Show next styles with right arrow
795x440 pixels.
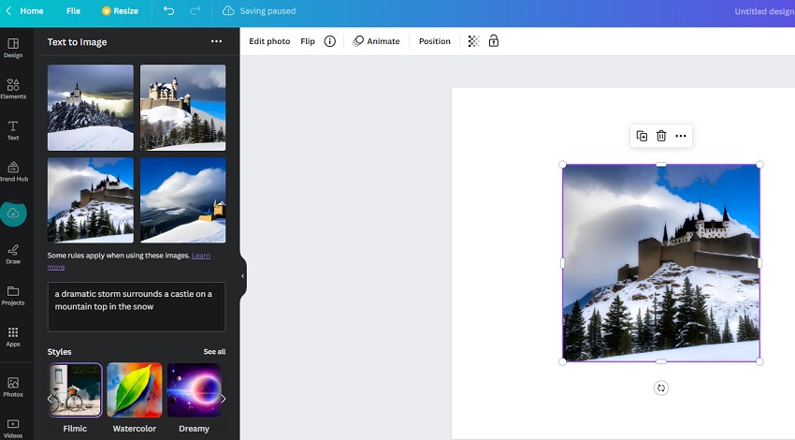pyautogui.click(x=224, y=399)
